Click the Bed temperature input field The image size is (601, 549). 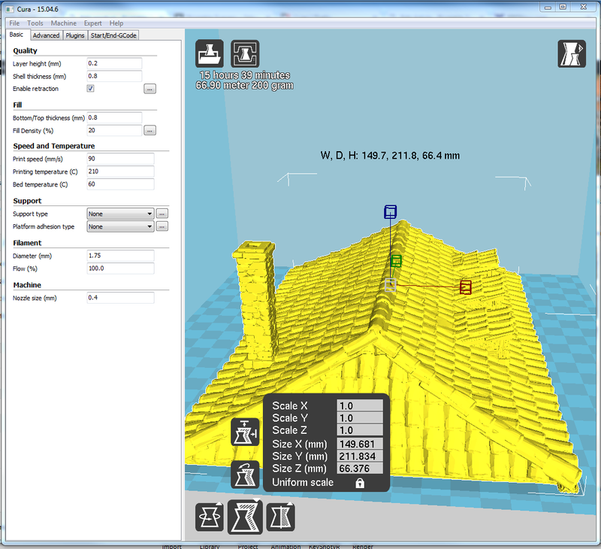(120, 184)
